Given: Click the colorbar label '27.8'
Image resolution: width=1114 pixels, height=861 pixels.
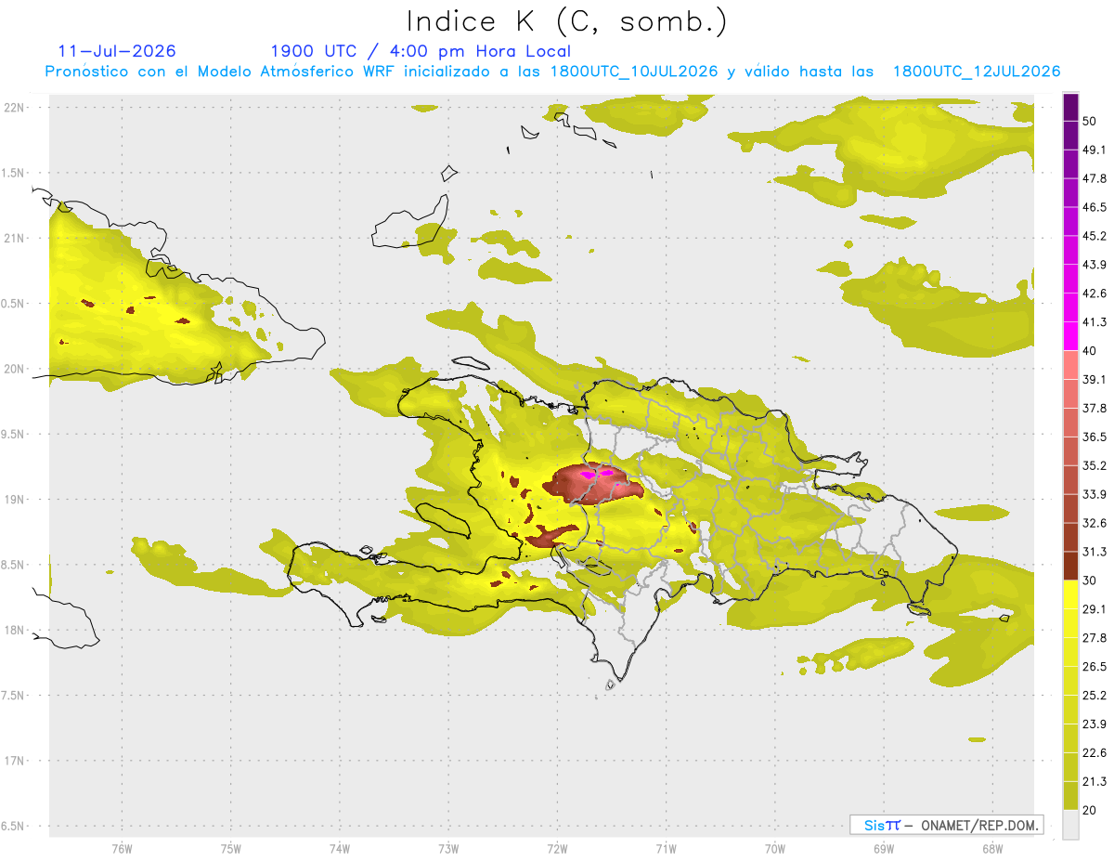Looking at the screenshot, I should (x=1095, y=638).
